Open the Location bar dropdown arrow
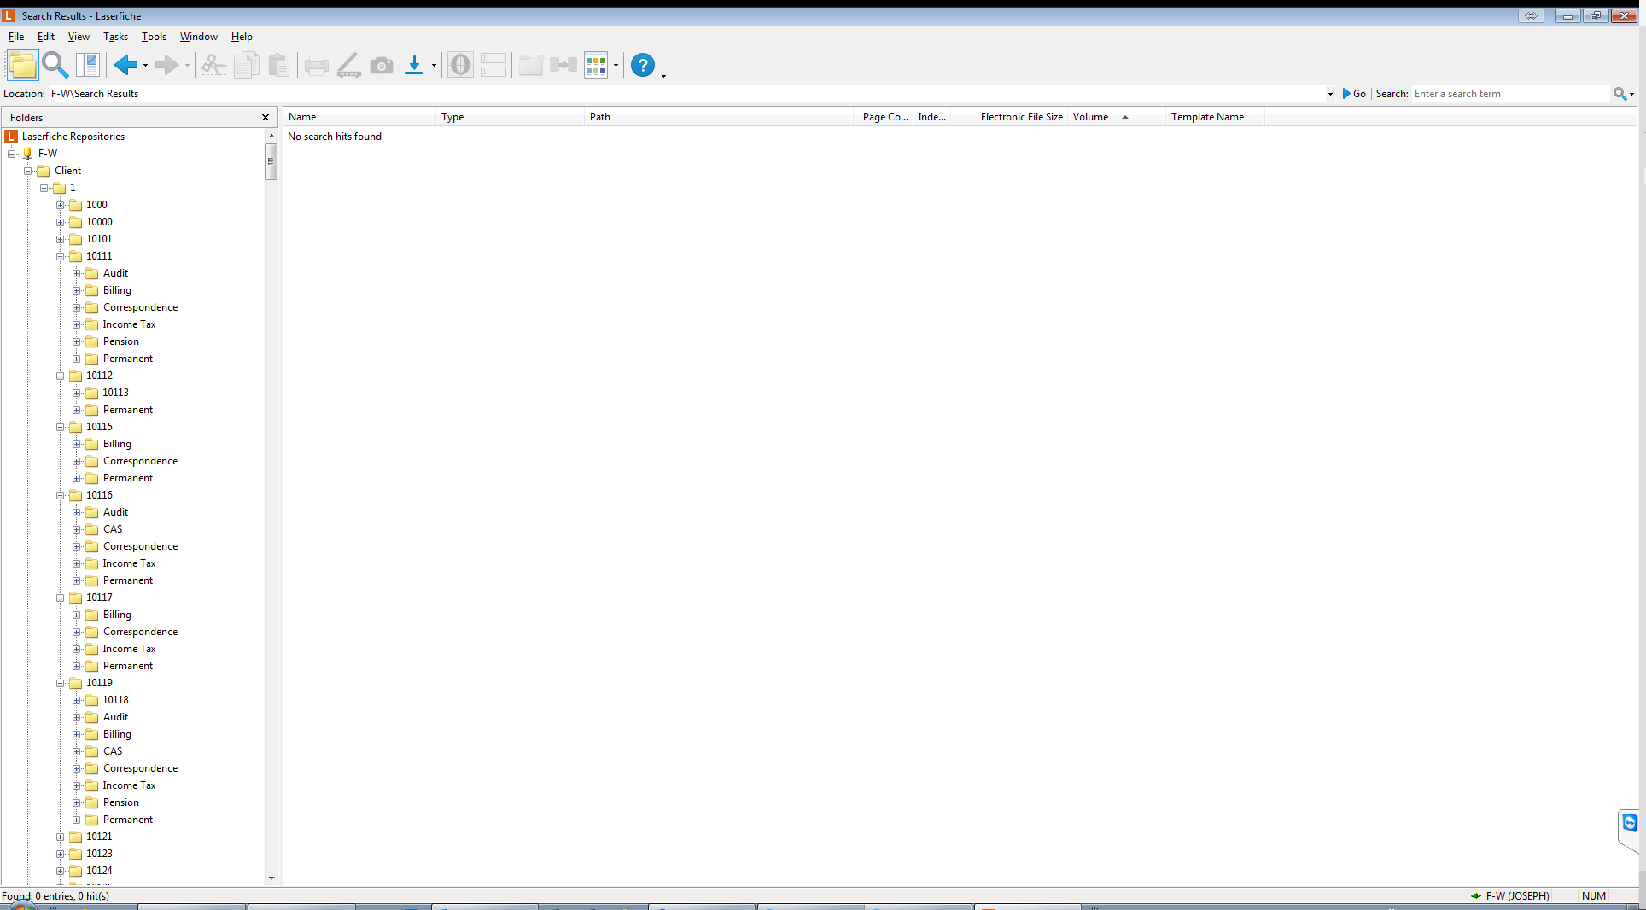 [1329, 94]
